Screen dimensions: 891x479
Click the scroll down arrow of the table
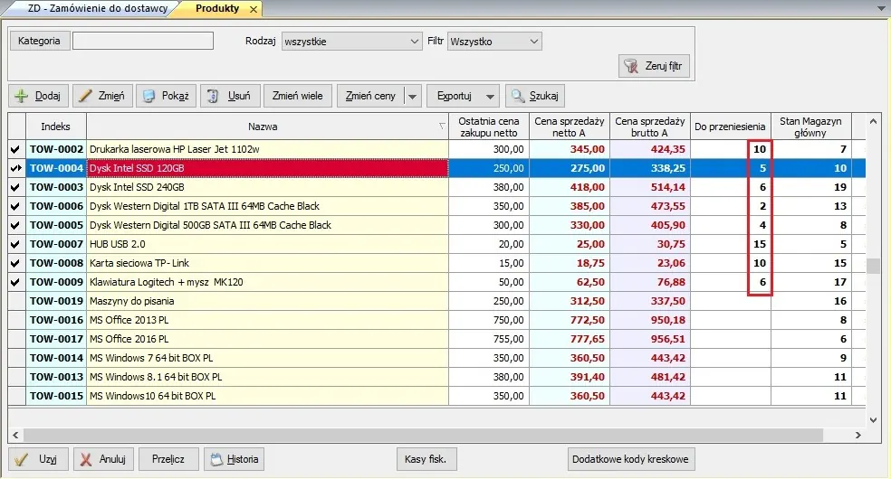coord(874,420)
